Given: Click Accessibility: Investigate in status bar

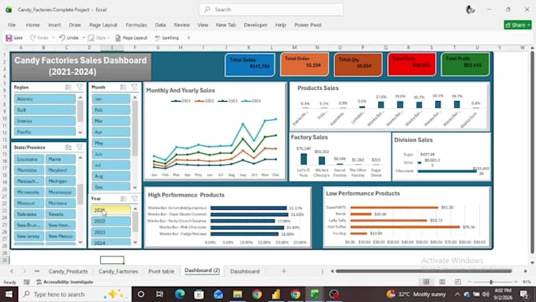Looking at the screenshot, I should [65, 281].
